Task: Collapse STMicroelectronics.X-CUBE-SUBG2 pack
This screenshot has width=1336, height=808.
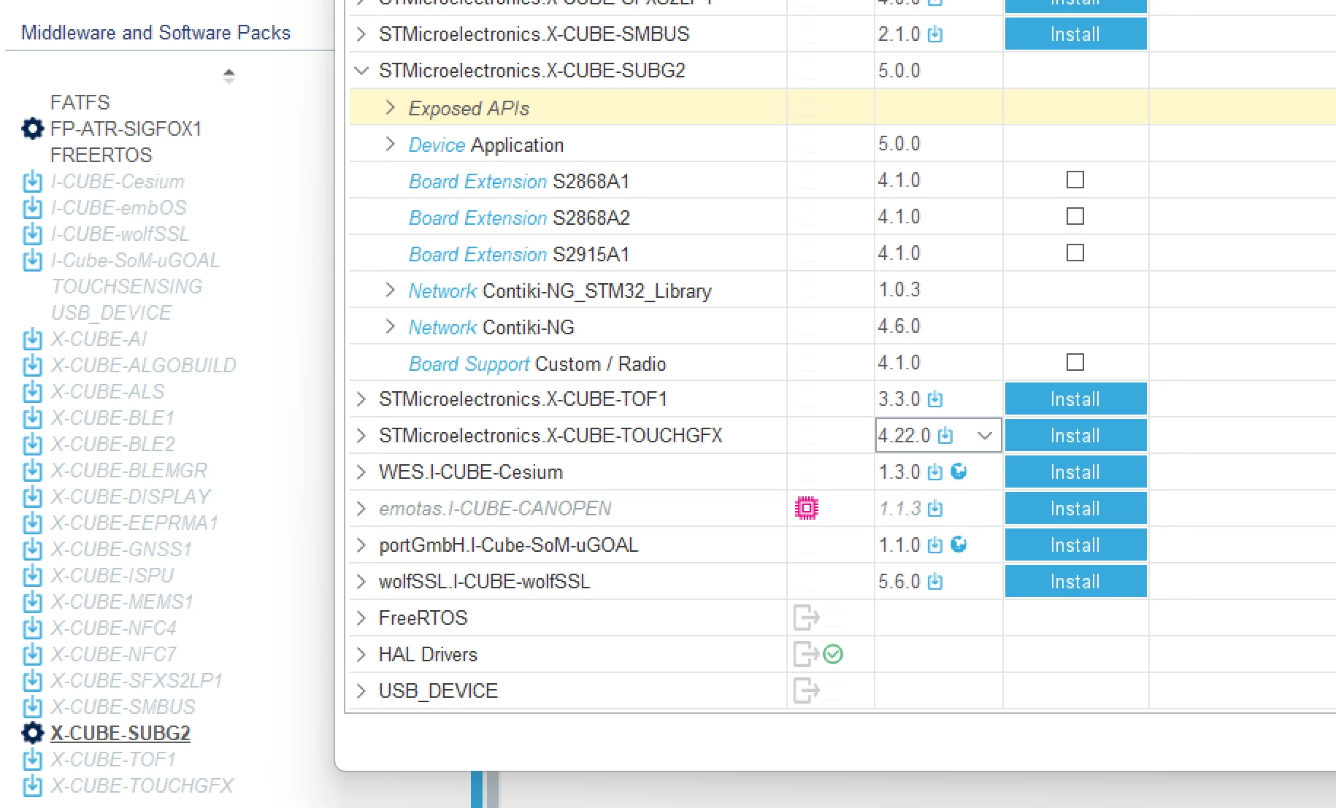Action: coord(361,71)
